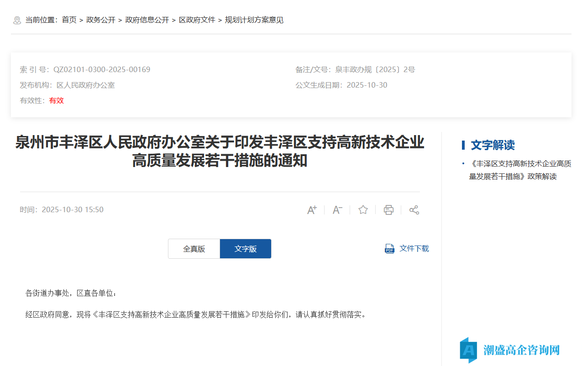Click the 政务公开 breadcrumb link
Viewport: 582px width, 366px height.
point(100,20)
